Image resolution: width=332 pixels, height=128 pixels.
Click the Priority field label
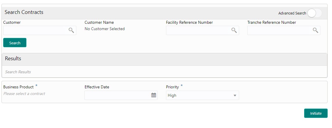172,87
